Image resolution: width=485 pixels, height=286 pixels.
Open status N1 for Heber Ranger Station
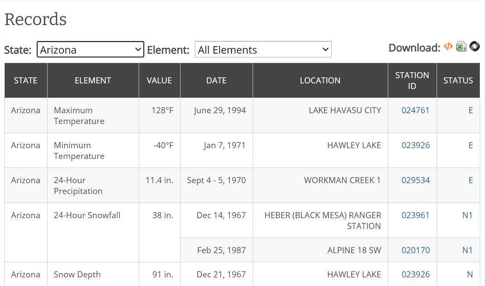click(467, 215)
